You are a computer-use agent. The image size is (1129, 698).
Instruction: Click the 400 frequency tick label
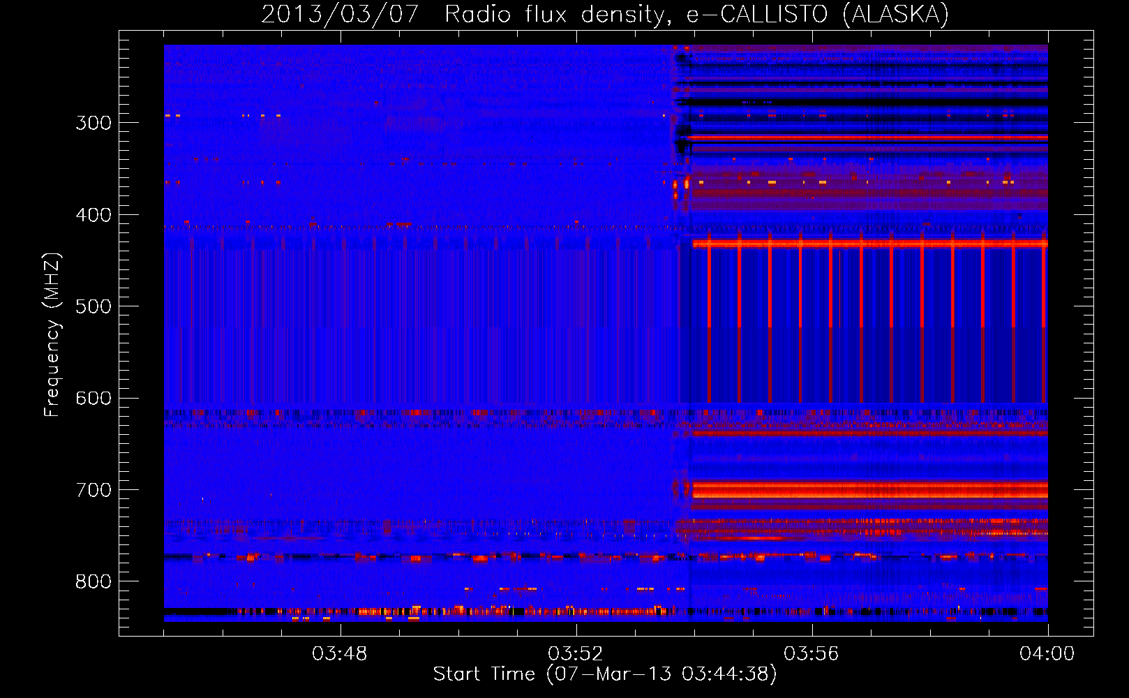coord(94,215)
